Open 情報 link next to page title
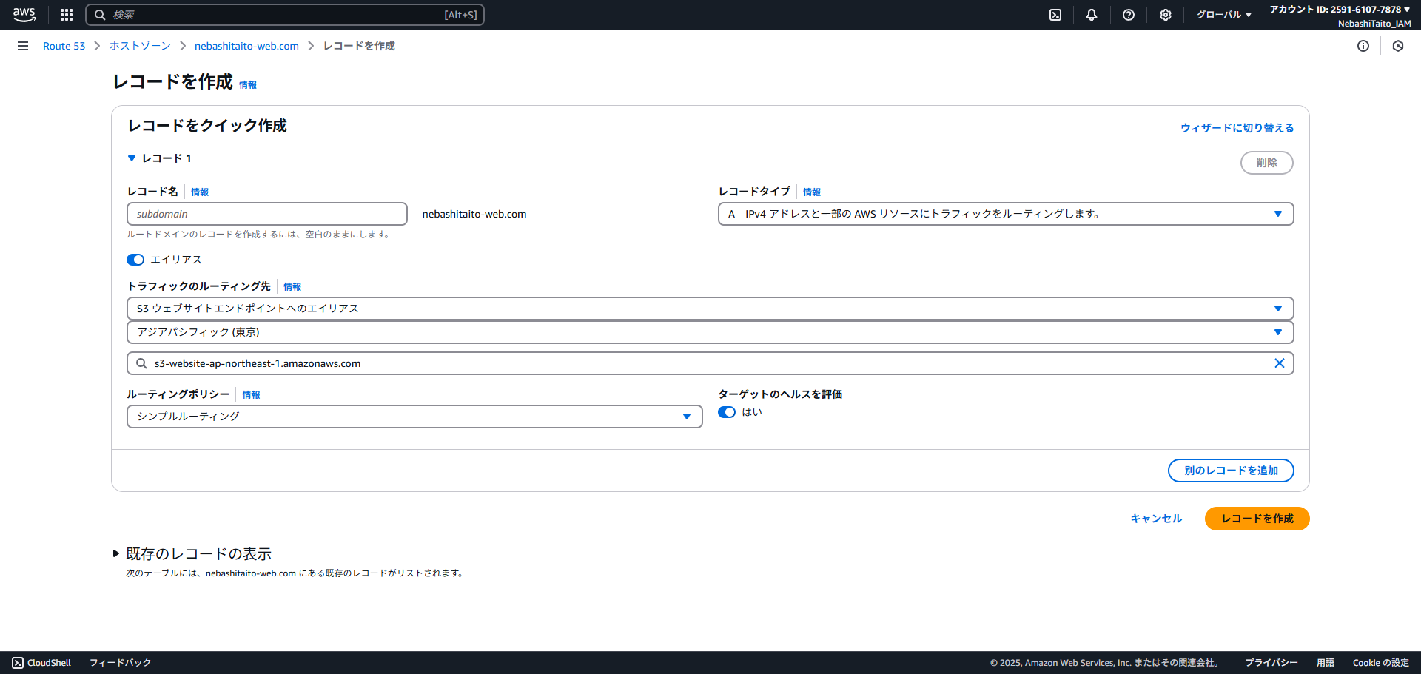This screenshot has height=674, width=1421. click(248, 85)
